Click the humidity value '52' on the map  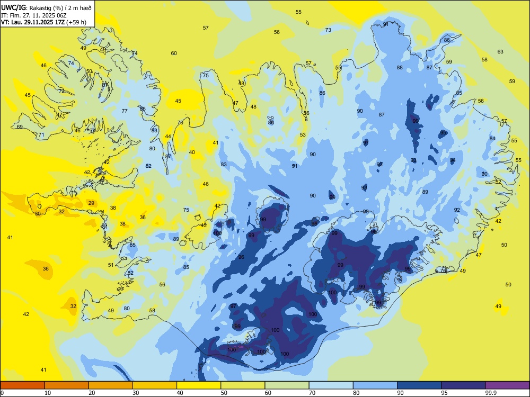click(498, 182)
